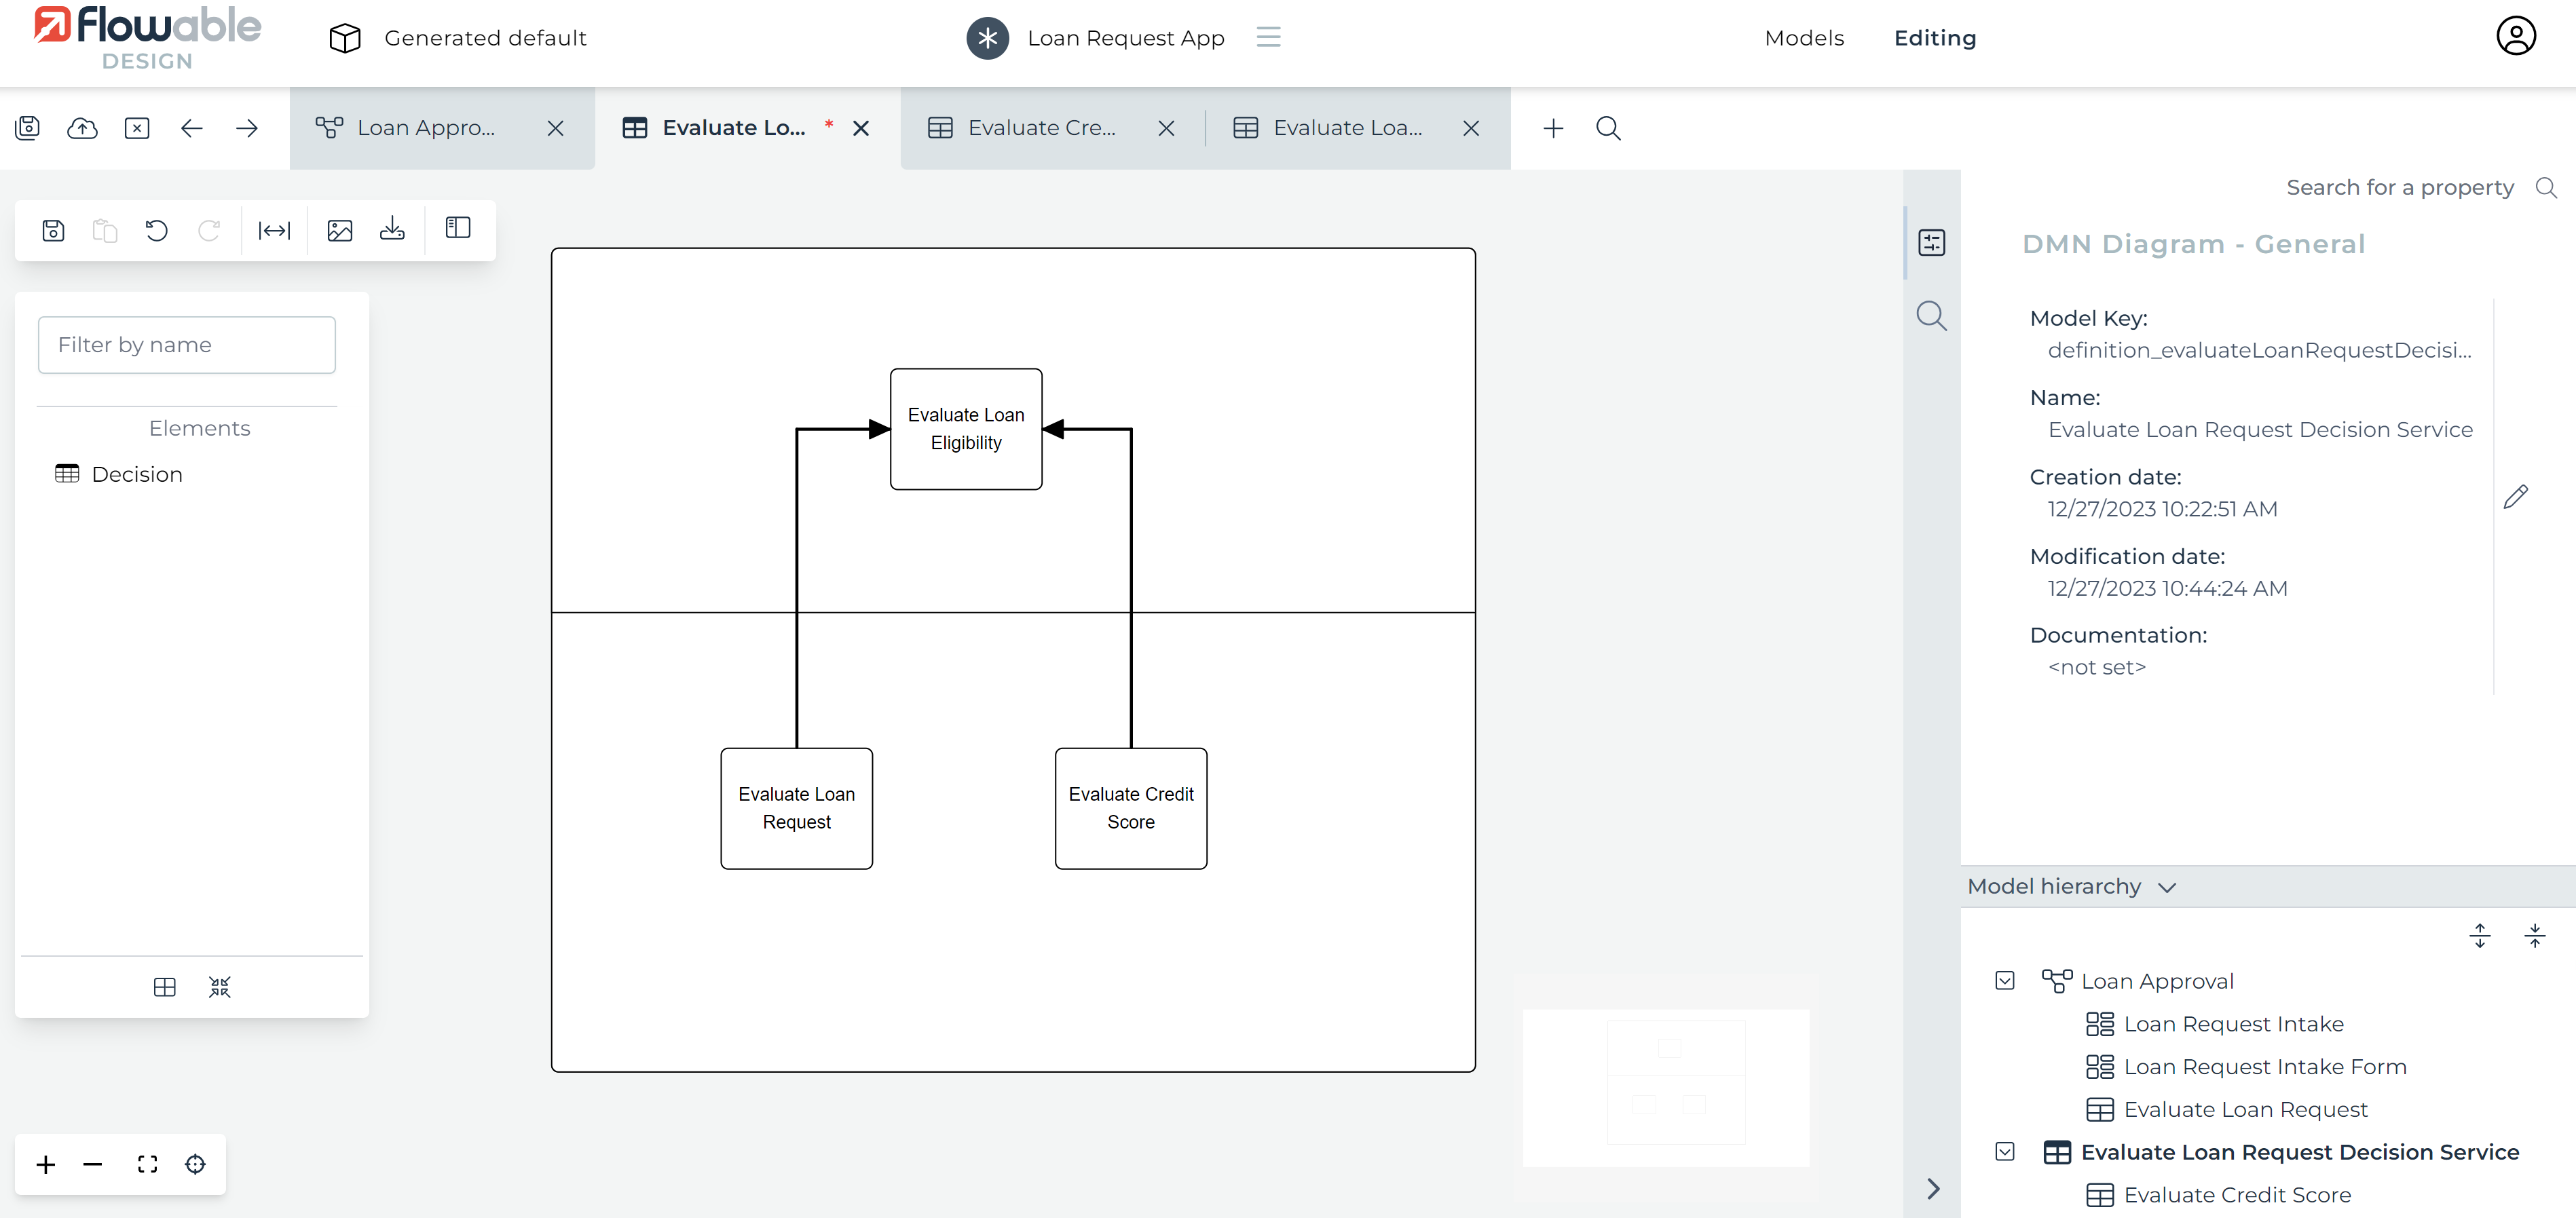Open the Models link in header
This screenshot has height=1218, width=2576.
(1803, 38)
